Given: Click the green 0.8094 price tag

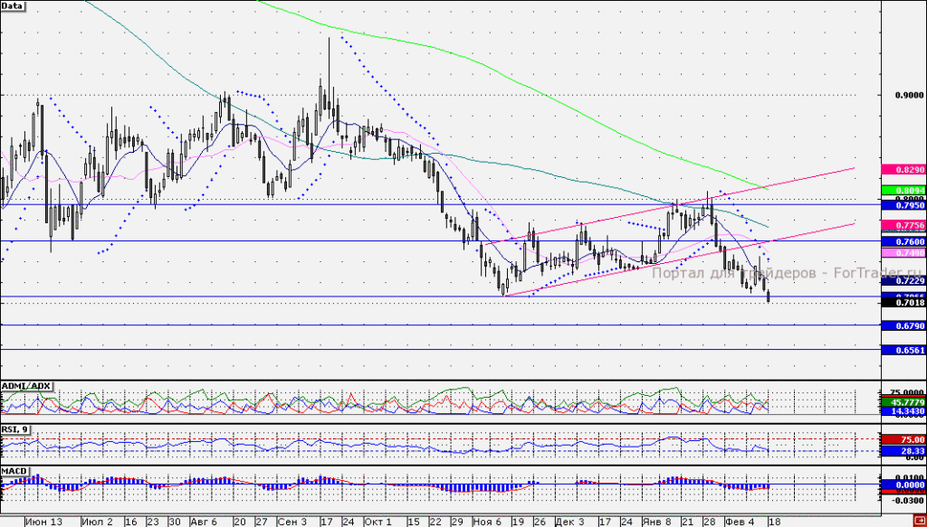Looking at the screenshot, I should 903,191.
